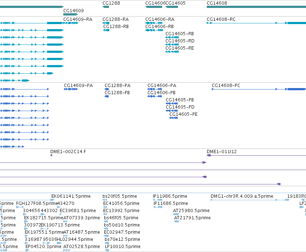Click the EK197551.5prime EST label

(44, 232)
